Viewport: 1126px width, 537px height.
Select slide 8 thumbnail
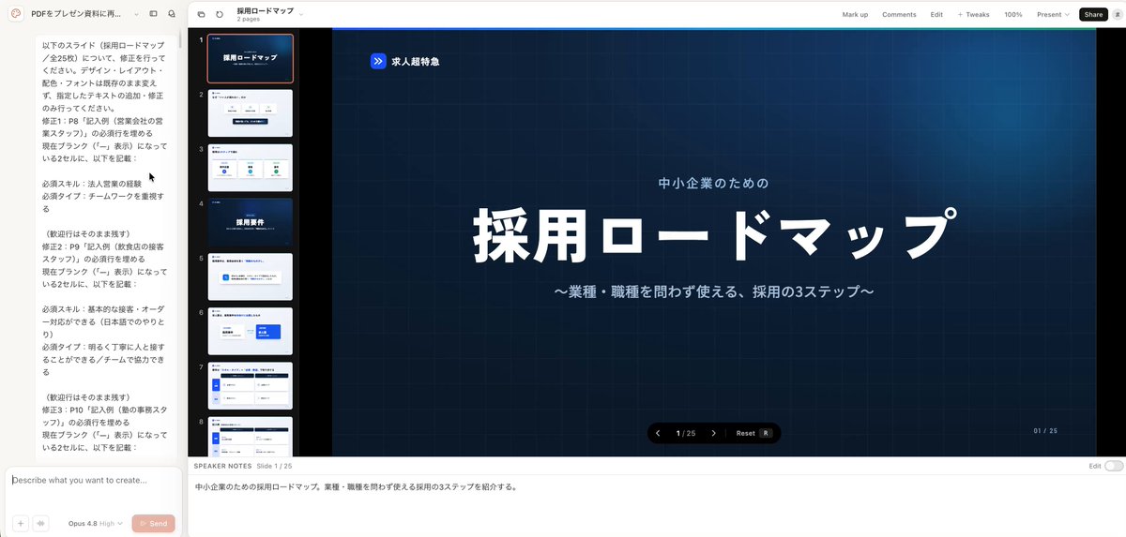point(250,436)
